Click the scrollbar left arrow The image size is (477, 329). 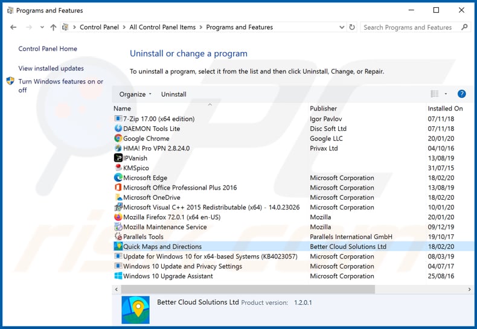tap(117, 290)
